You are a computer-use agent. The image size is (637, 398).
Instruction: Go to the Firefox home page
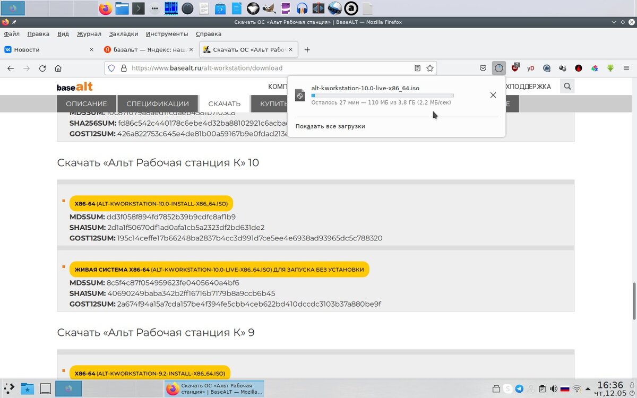(58, 68)
